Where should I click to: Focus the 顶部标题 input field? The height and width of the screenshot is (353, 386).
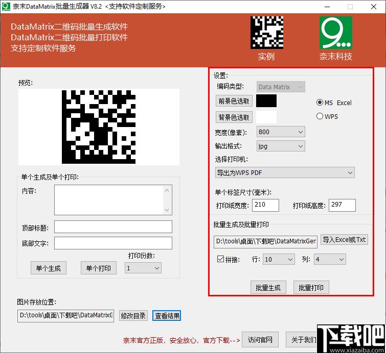[x=113, y=226]
